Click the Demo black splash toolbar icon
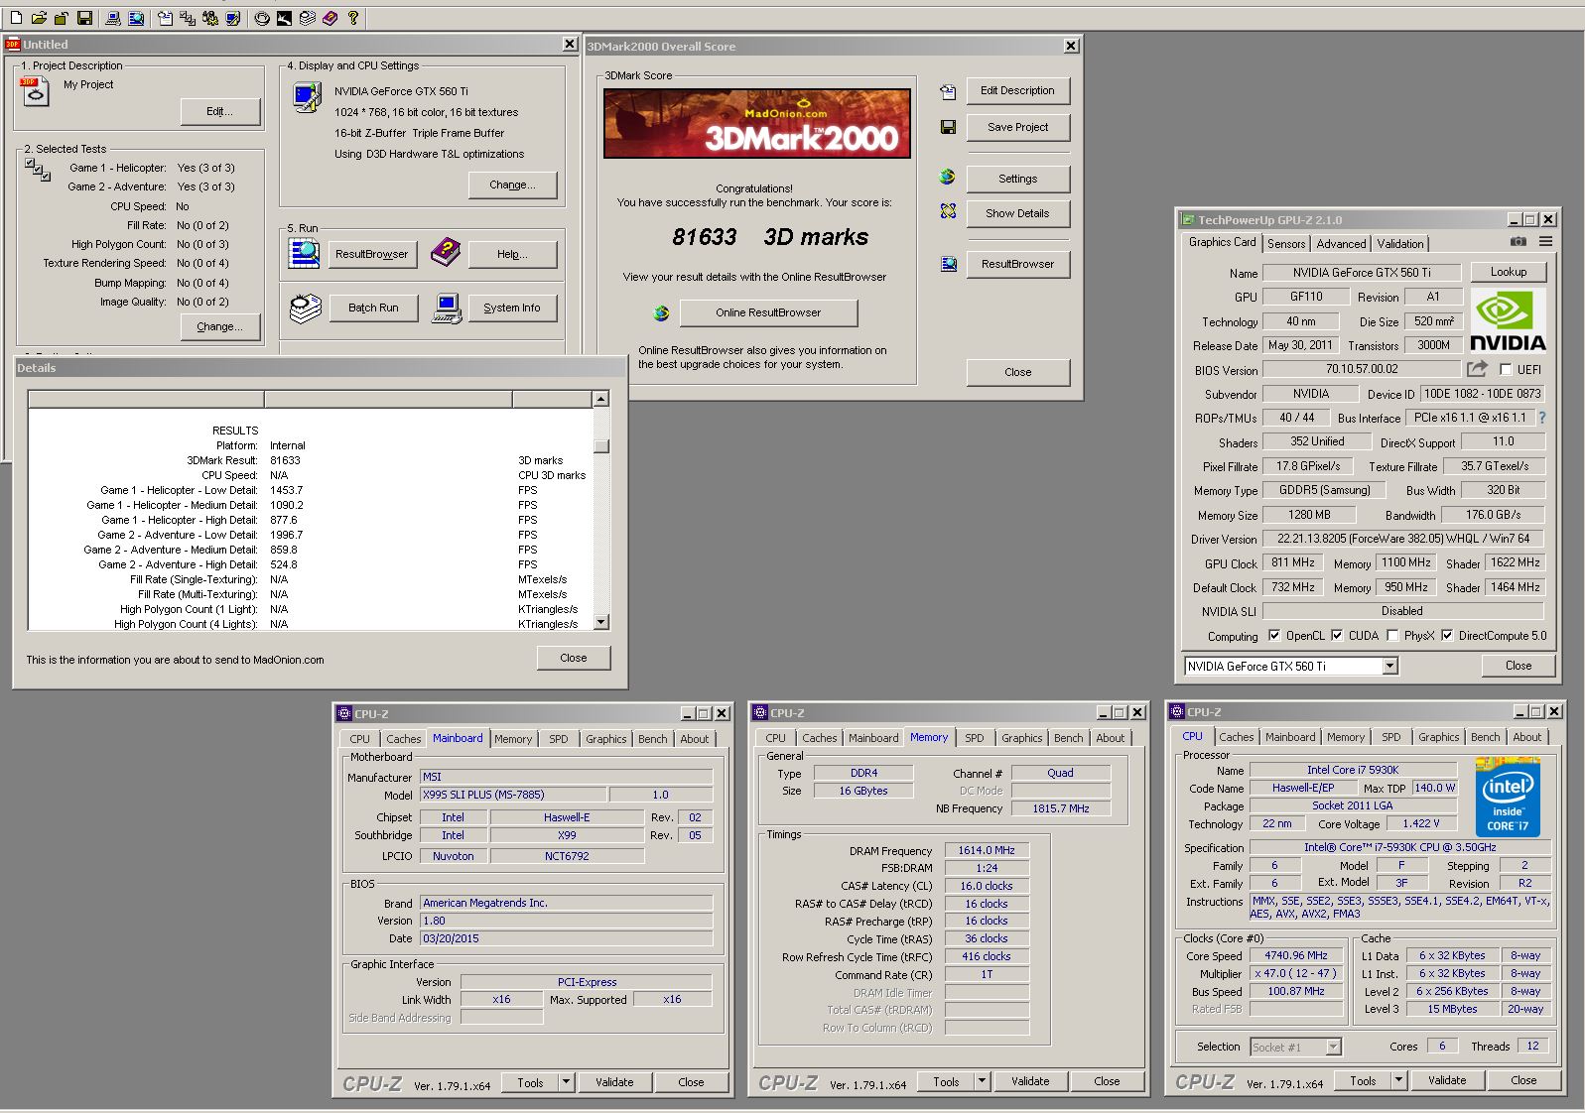Viewport: 1585px width, 1113px height. (x=284, y=18)
